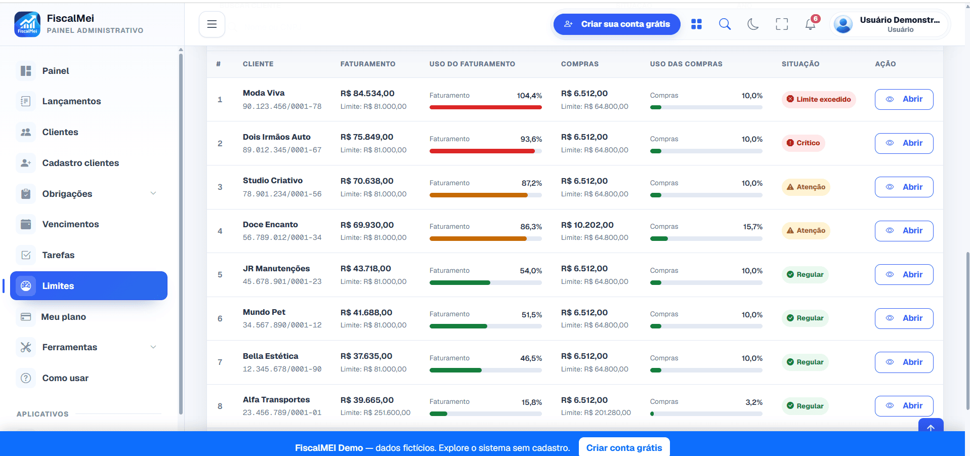Click the Limite excedido status badge
The width and height of the screenshot is (970, 456).
pos(819,99)
